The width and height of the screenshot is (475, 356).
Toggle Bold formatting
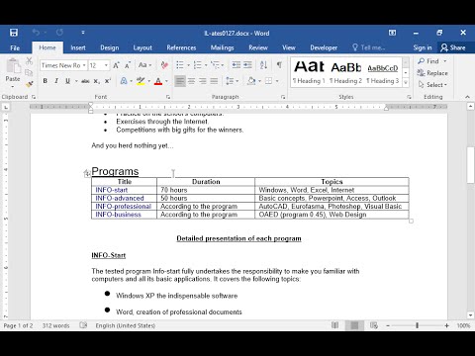[x=46, y=81]
